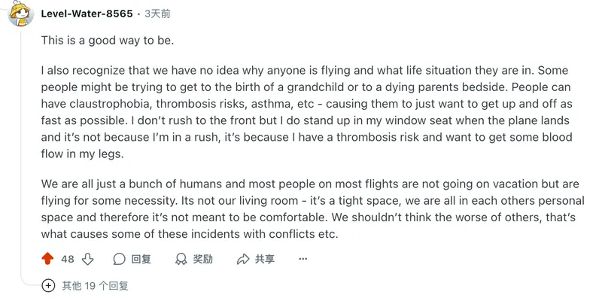Open Level-Water-8565's avatar image
The width and height of the screenshot is (602, 298).
(x=21, y=14)
